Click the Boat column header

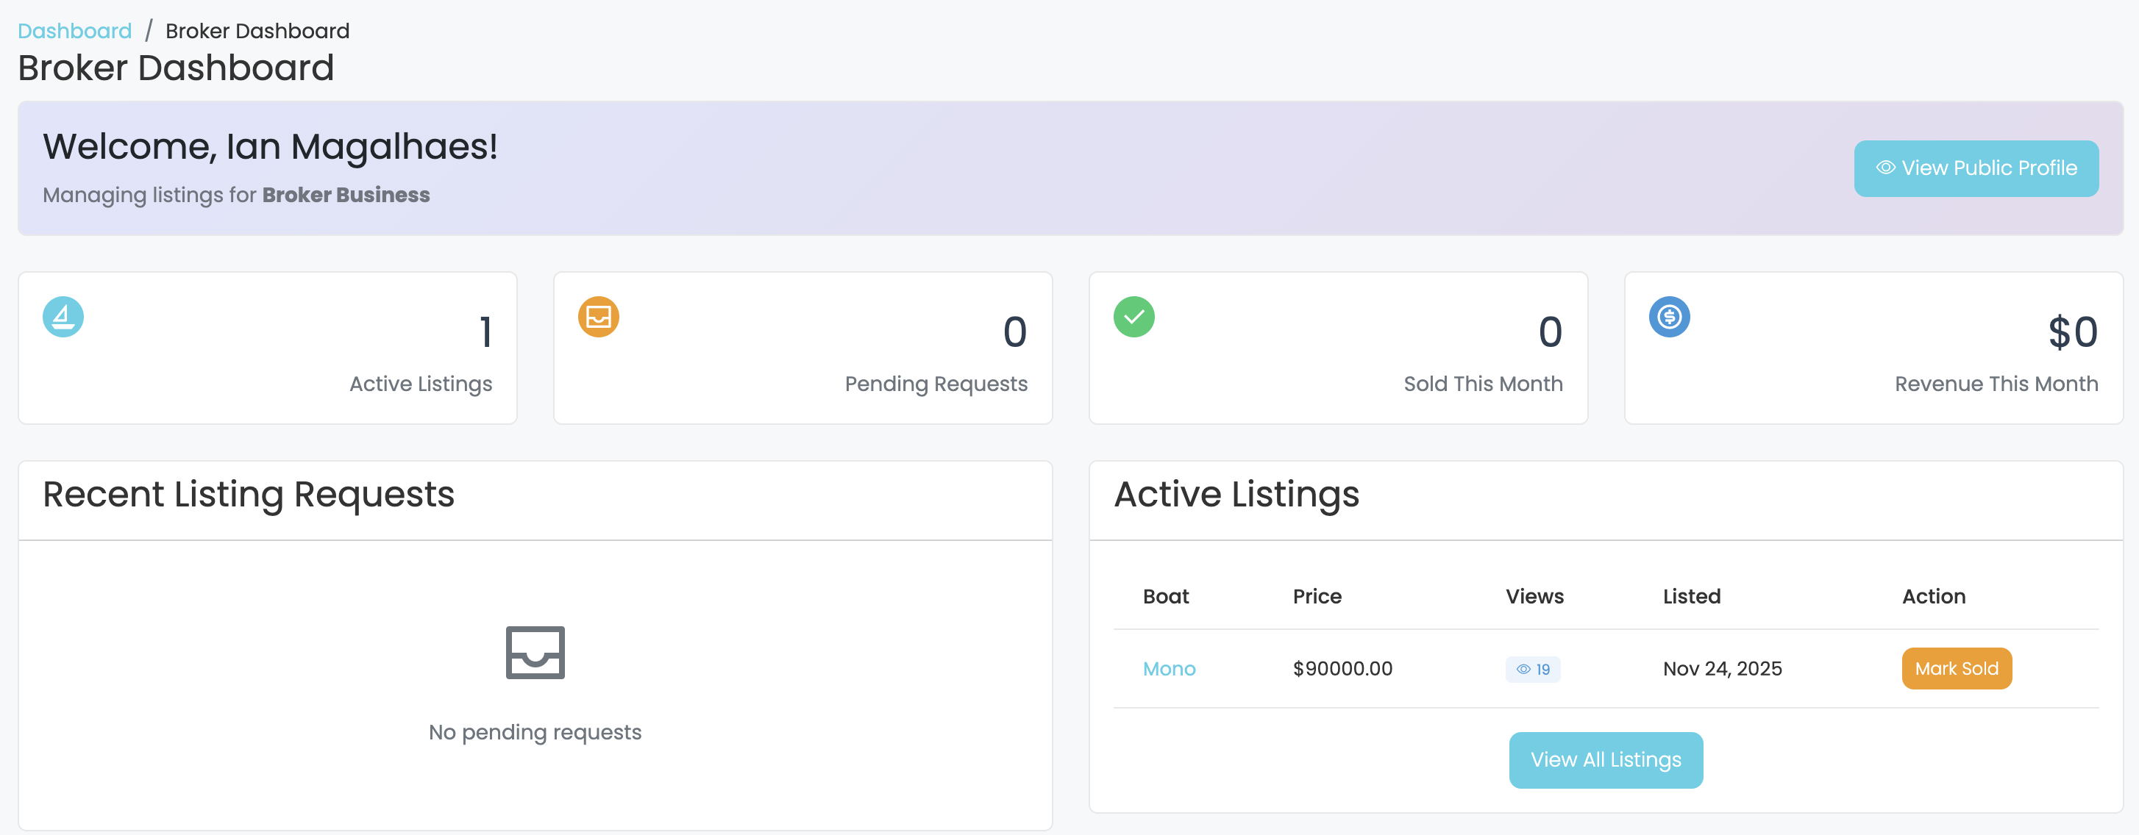[1165, 596]
